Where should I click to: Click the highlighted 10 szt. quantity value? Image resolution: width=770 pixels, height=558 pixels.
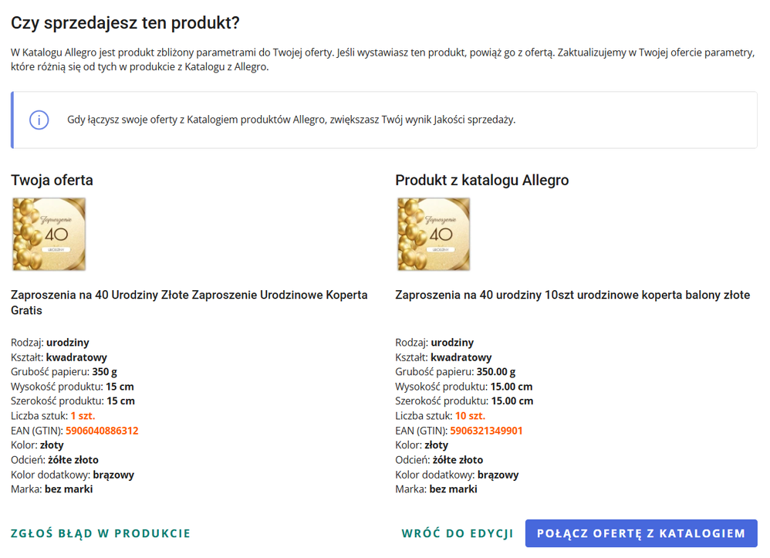(x=470, y=416)
